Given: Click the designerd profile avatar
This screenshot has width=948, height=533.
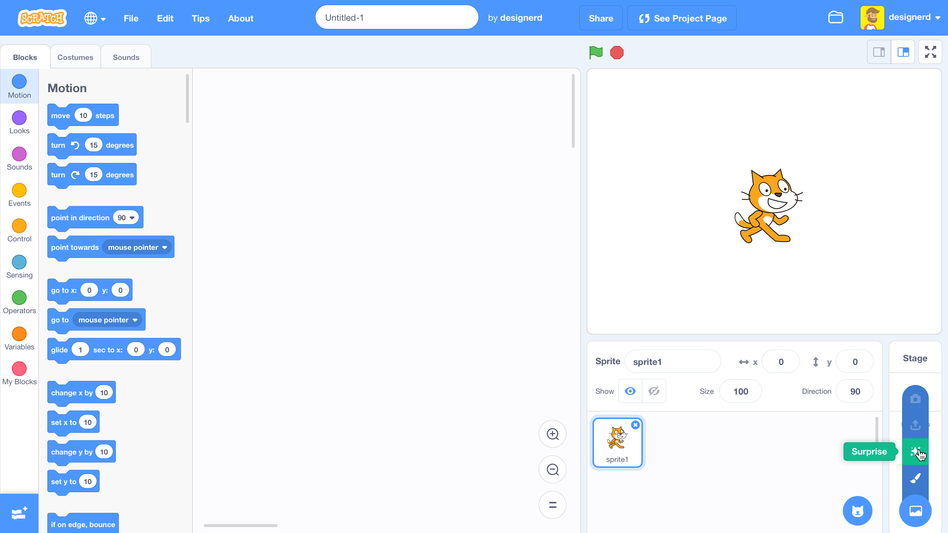Looking at the screenshot, I should pos(872,17).
